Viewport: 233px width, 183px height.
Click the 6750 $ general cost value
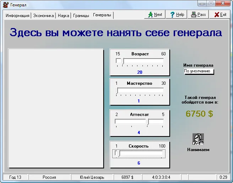(199, 114)
